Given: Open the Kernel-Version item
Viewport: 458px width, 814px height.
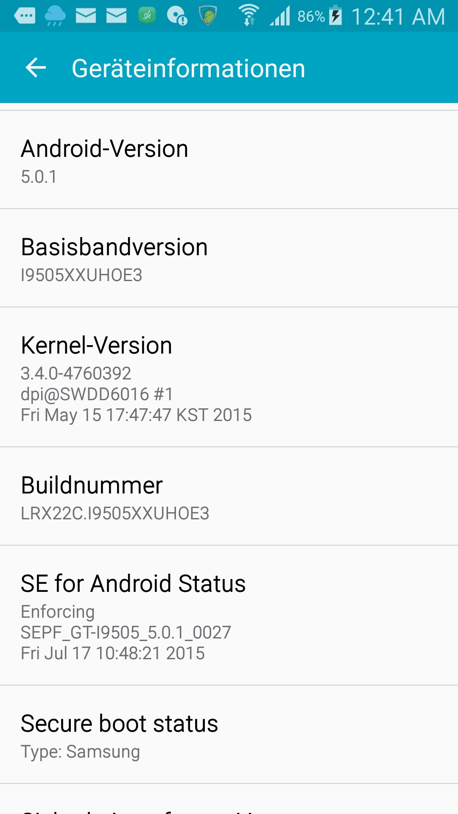Looking at the screenshot, I should [229, 377].
